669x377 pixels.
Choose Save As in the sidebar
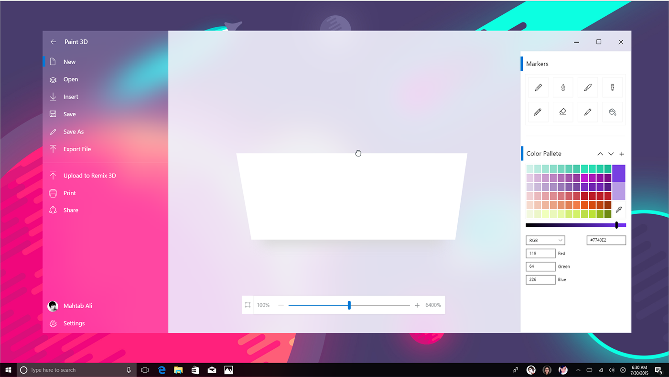pyautogui.click(x=106, y=132)
